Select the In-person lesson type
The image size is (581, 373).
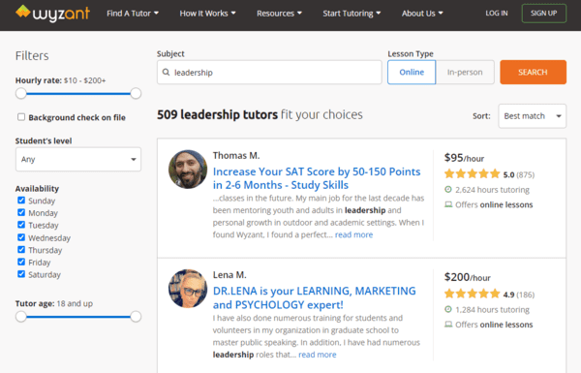click(465, 72)
